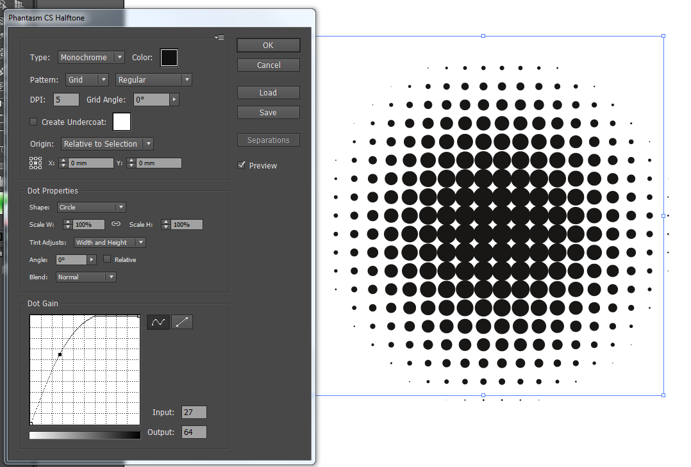This screenshot has height=467, width=691.
Task: Click the X offset 0 mm field
Action: pos(91,163)
